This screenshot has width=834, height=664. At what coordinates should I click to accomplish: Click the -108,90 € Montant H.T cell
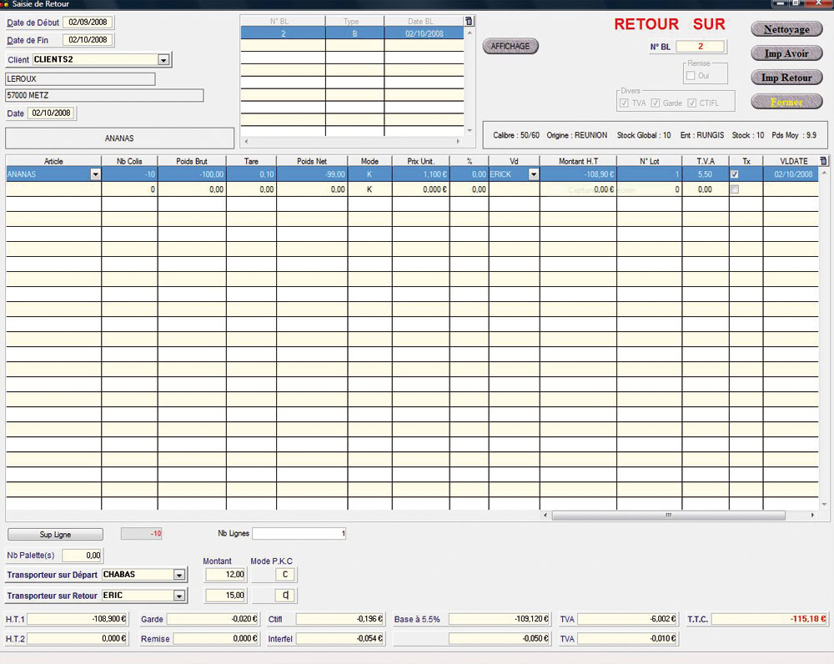(578, 174)
